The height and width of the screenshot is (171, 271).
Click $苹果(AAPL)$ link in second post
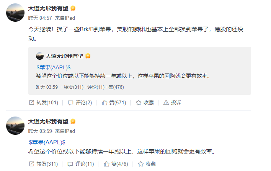click(x=47, y=142)
